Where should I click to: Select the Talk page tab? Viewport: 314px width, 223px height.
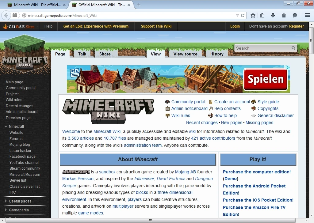pyautogui.click(x=82, y=54)
